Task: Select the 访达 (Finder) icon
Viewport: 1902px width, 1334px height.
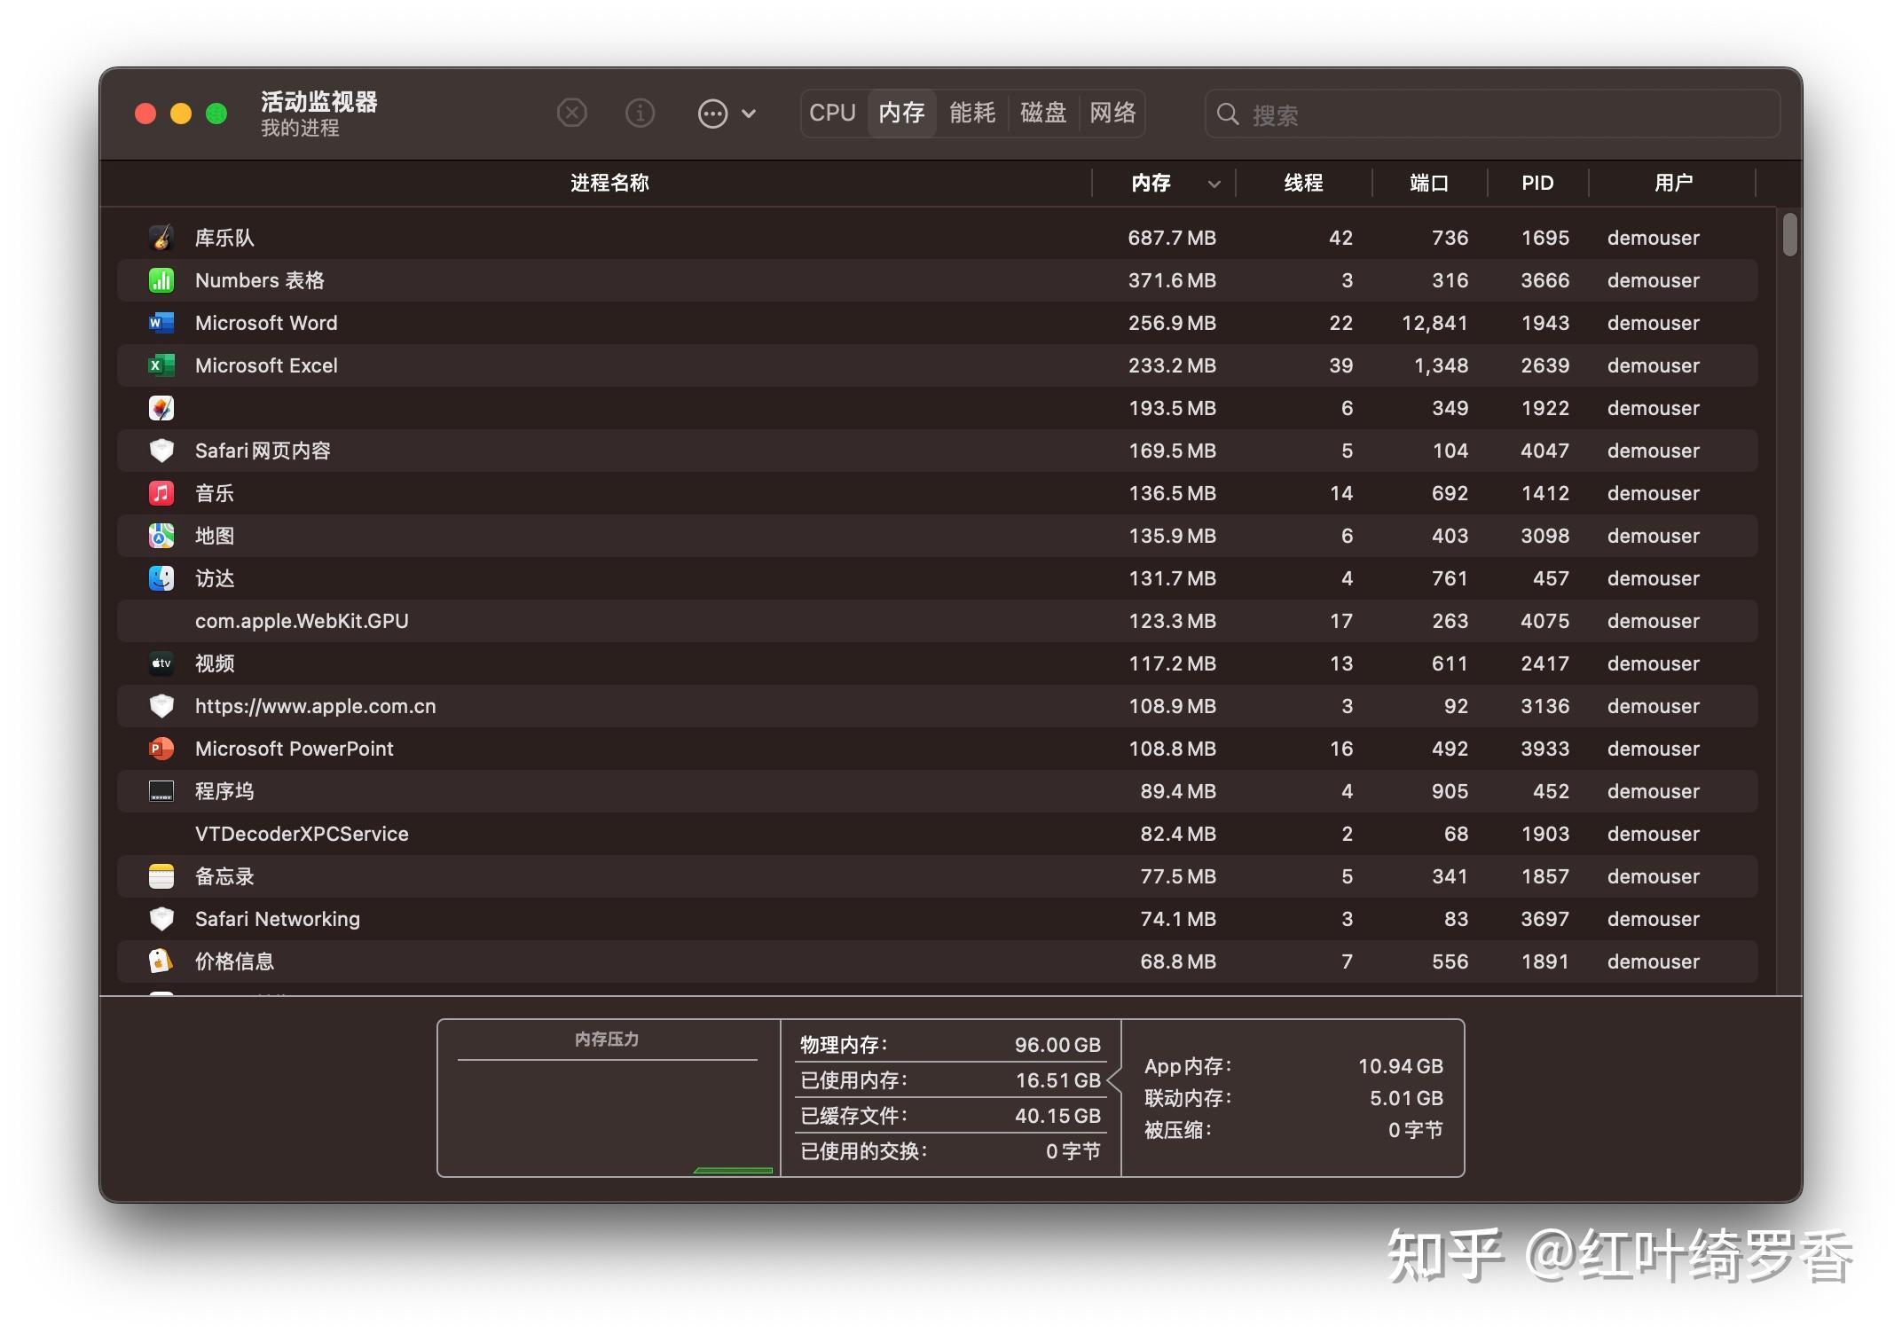Action: (x=161, y=577)
